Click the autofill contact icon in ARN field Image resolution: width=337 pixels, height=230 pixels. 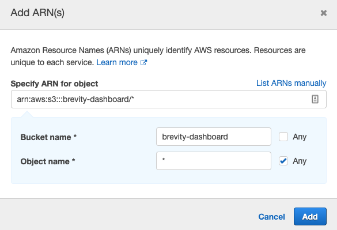pyautogui.click(x=315, y=99)
